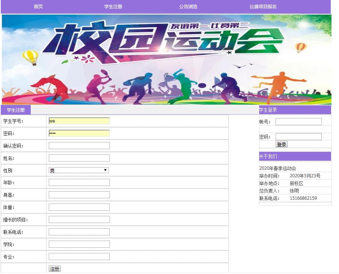The width and height of the screenshot is (339, 274).
Task: Click the 总负责人: label
Action: pos(269,191)
